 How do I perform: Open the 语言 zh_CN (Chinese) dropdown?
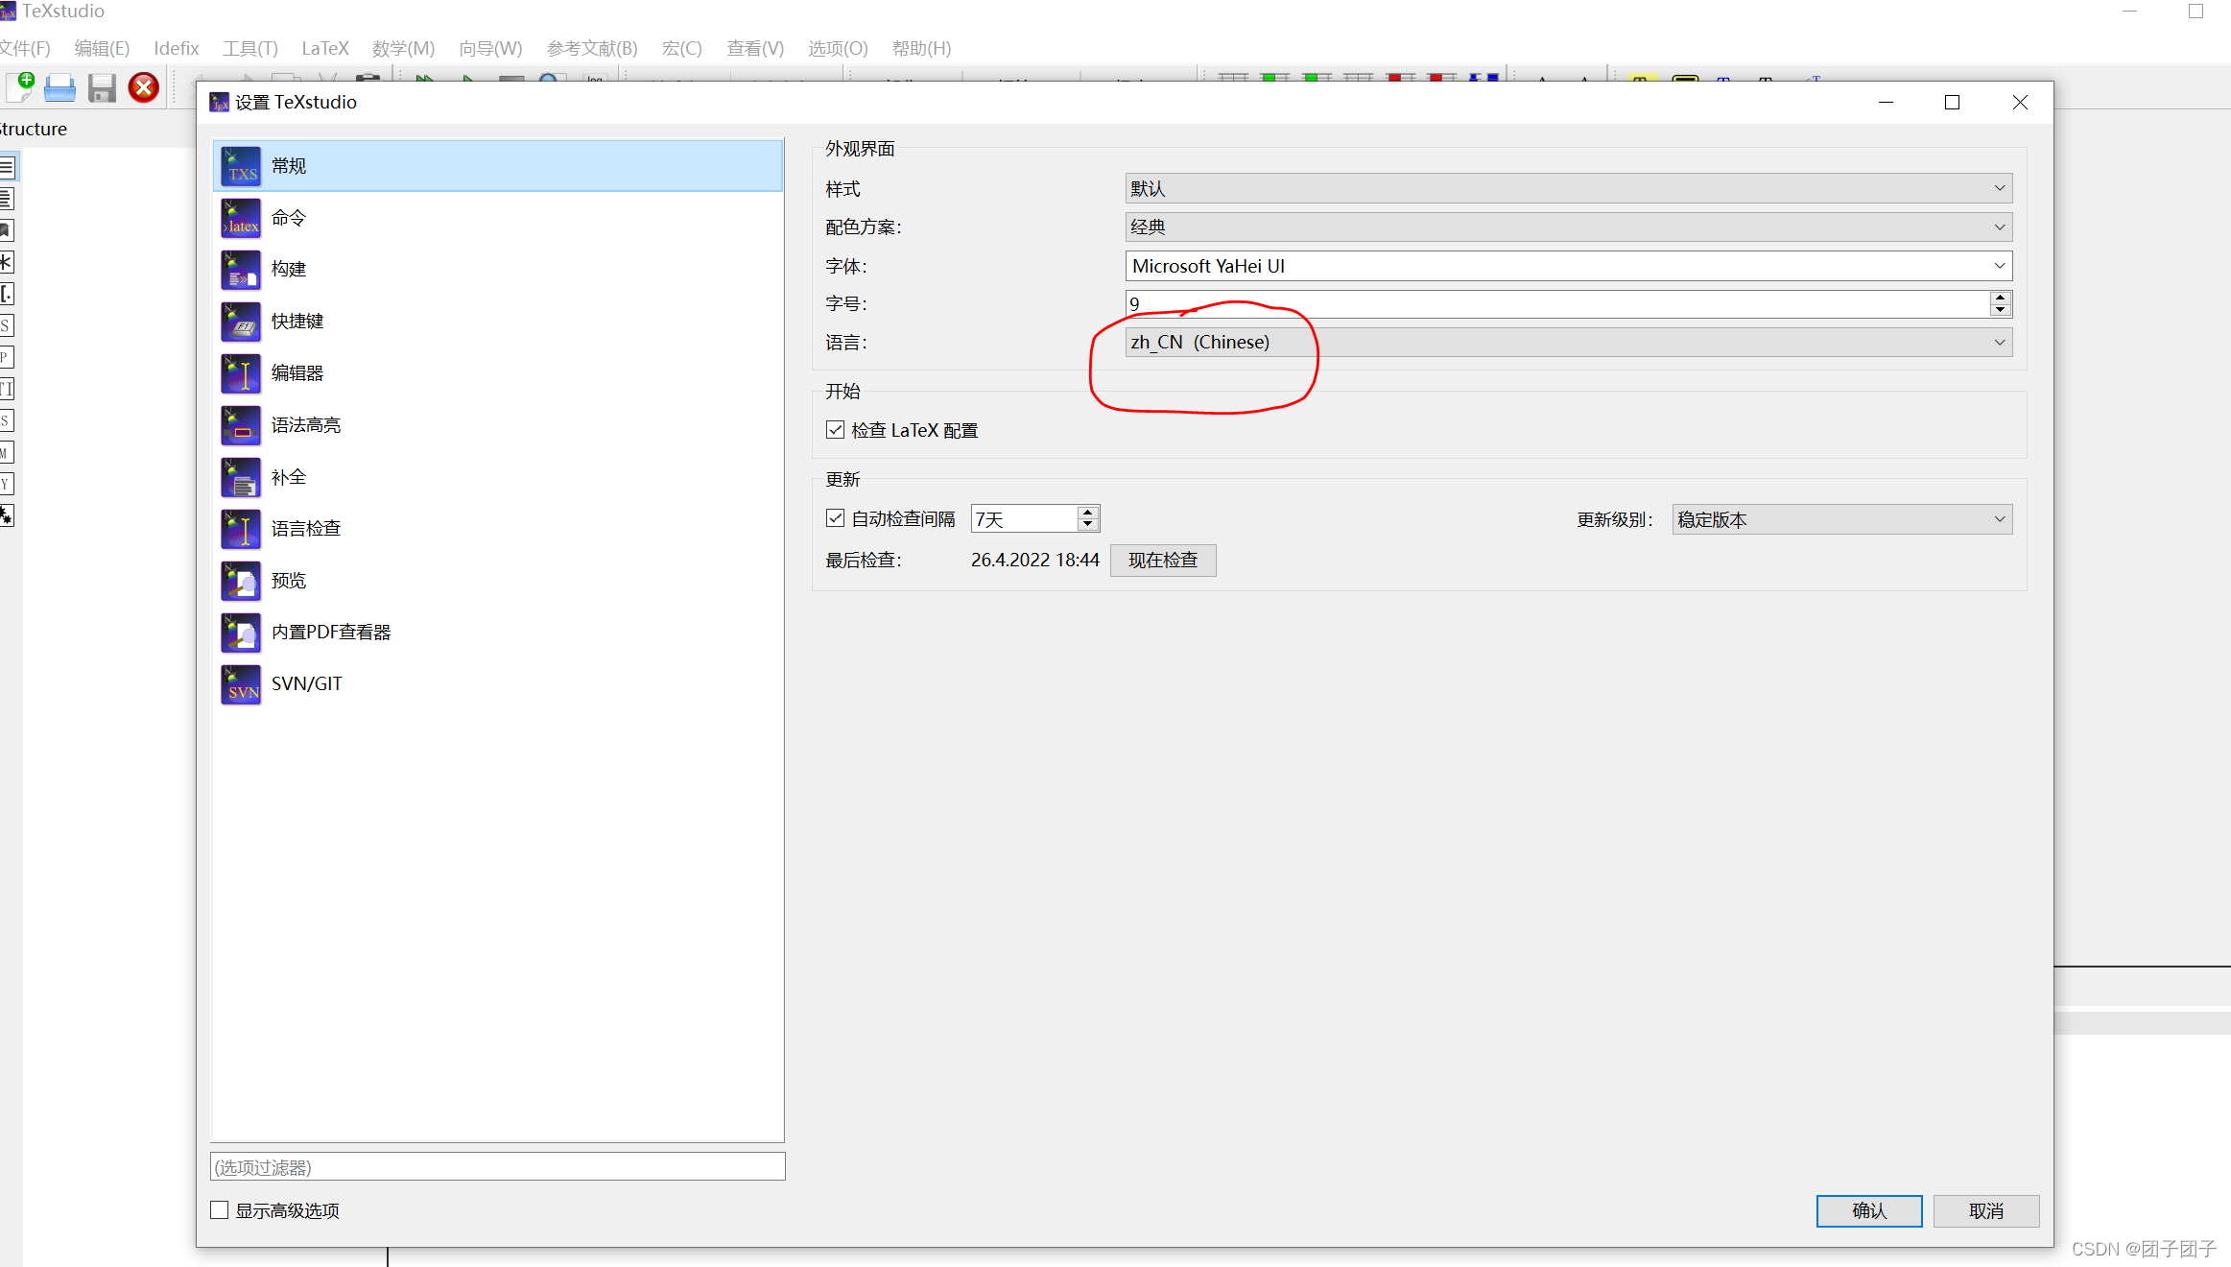(x=1568, y=342)
